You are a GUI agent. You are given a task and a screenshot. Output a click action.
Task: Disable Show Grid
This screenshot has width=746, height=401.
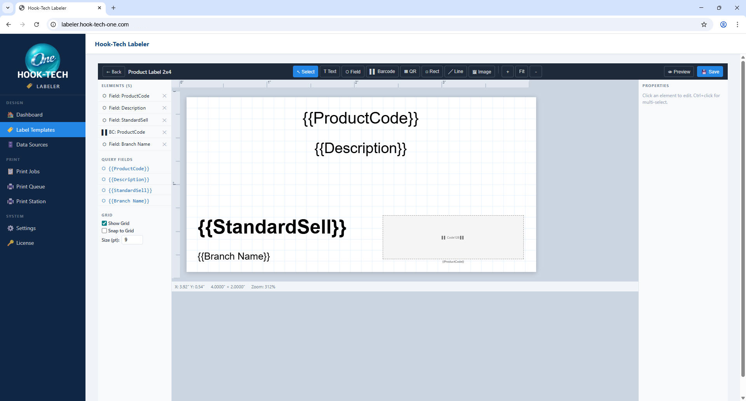[104, 223]
